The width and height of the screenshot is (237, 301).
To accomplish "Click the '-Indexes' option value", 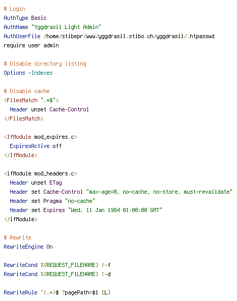I will pos(40,73).
